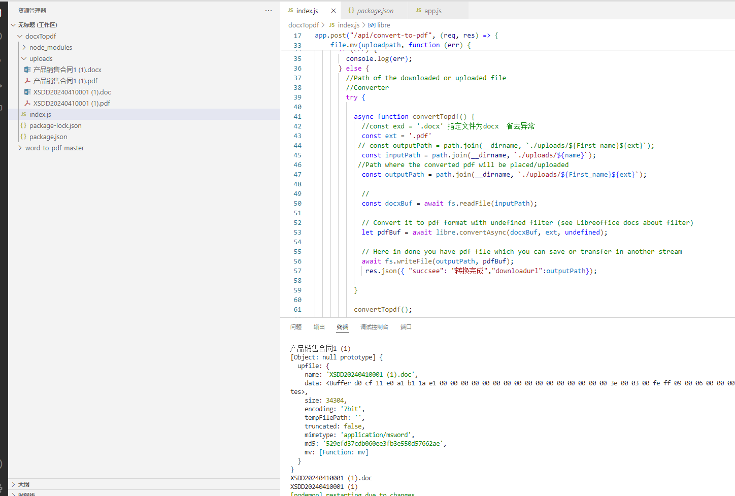Collapse the docxTopdf root folder
This screenshot has width=735, height=496.
tap(20, 36)
